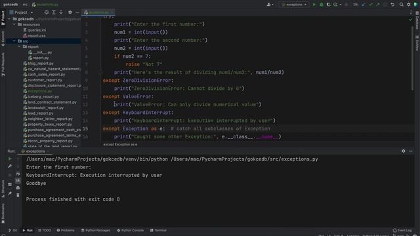Open Run panel settings gear
The height and width of the screenshot is (236, 420).
(404, 151)
